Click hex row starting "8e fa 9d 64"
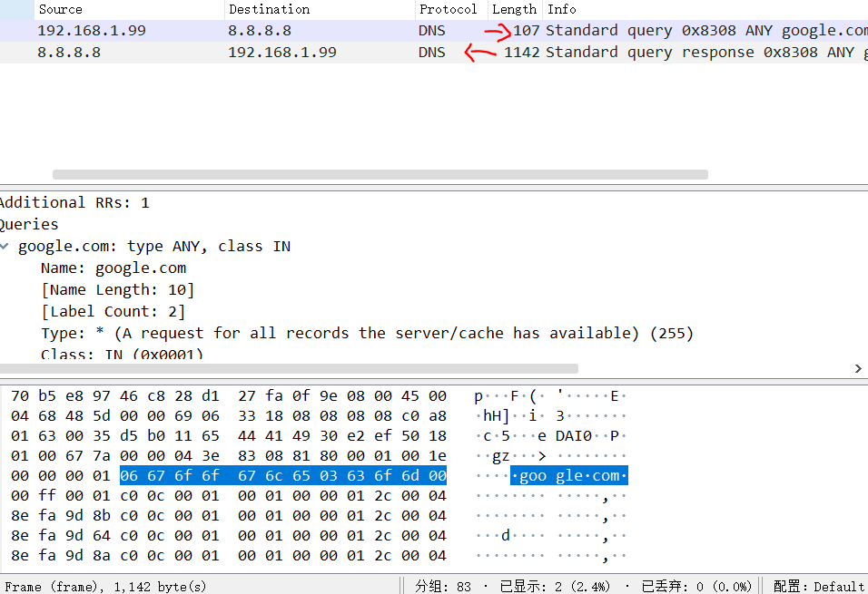Screen dimensions: 868x594 pos(229,535)
